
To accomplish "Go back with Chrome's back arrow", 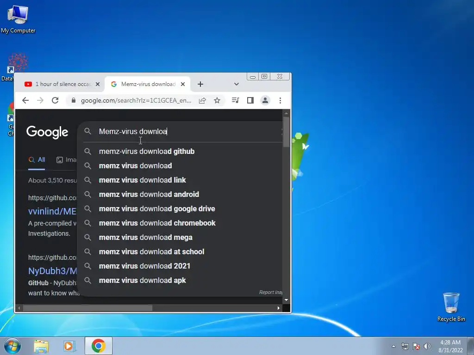I will (25, 100).
